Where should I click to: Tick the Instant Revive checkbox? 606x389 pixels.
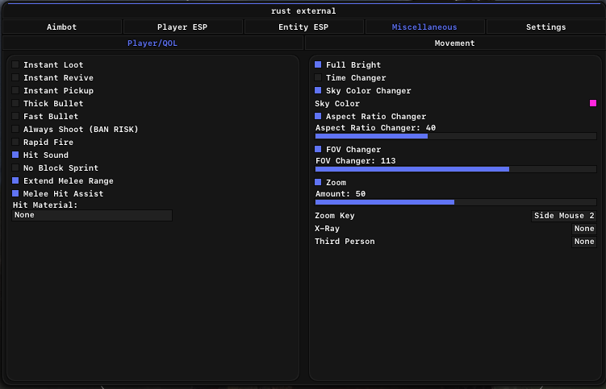tap(15, 77)
